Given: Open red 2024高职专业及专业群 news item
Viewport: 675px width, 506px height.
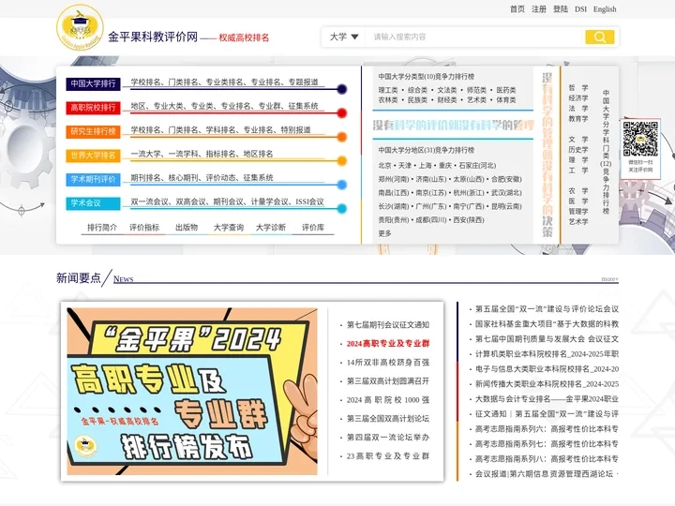Looking at the screenshot, I should [x=388, y=343].
